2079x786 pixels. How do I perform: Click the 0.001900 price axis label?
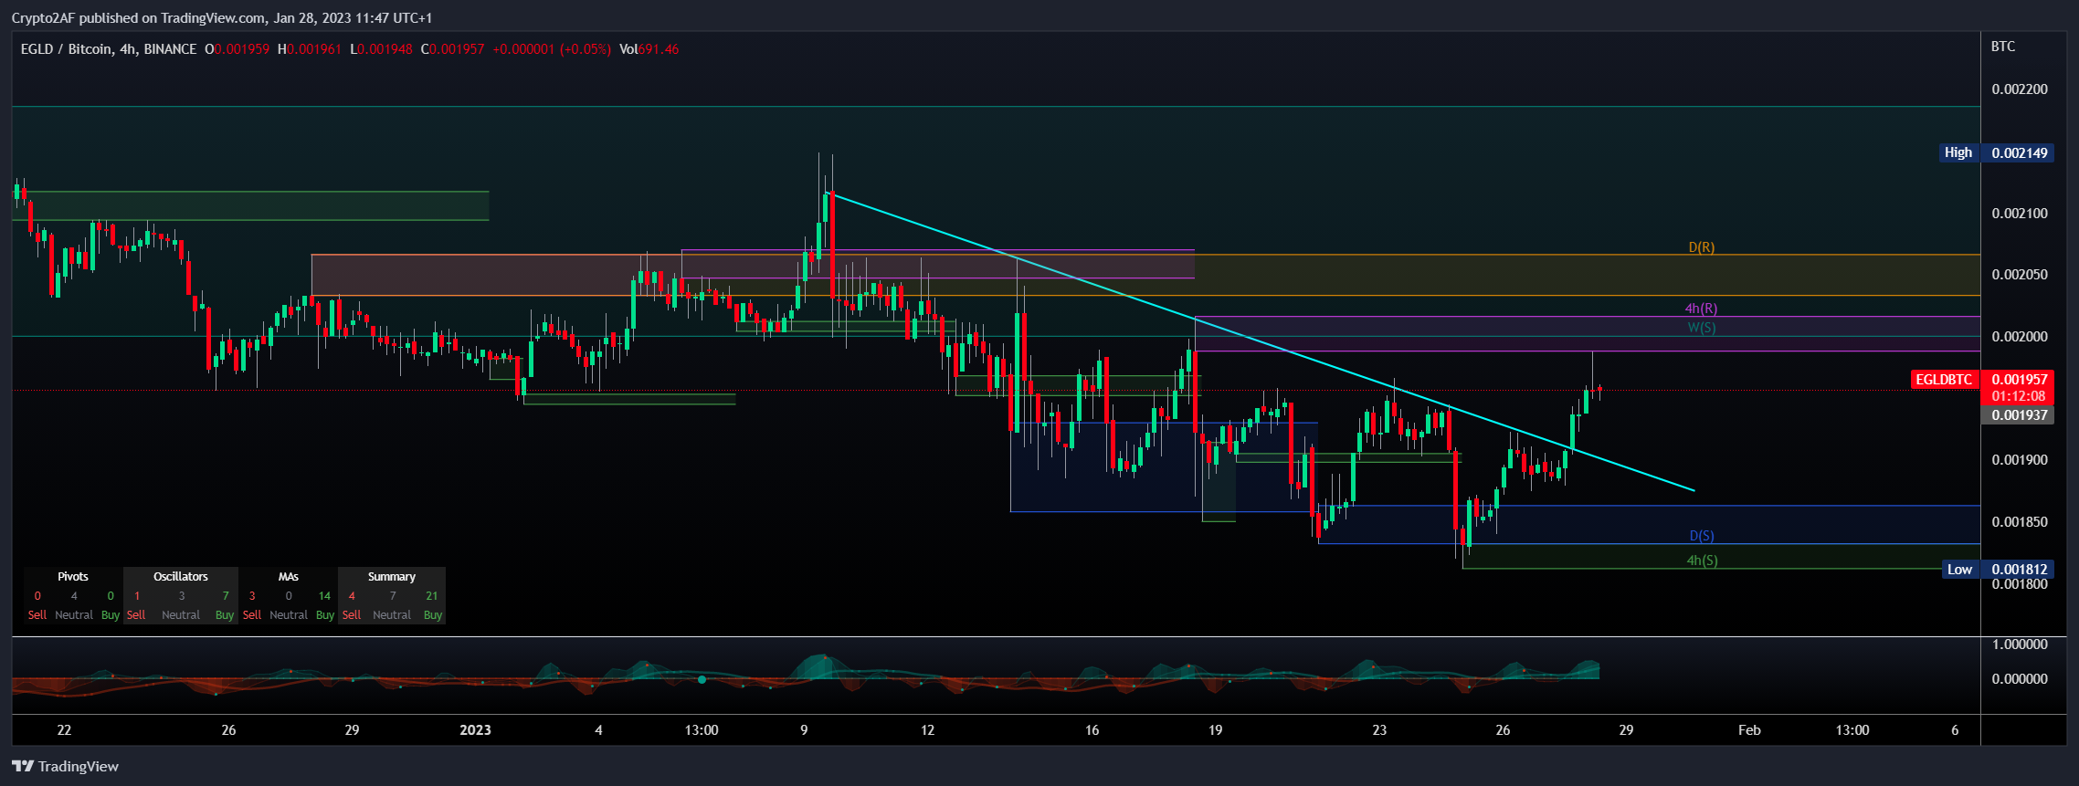(2020, 460)
